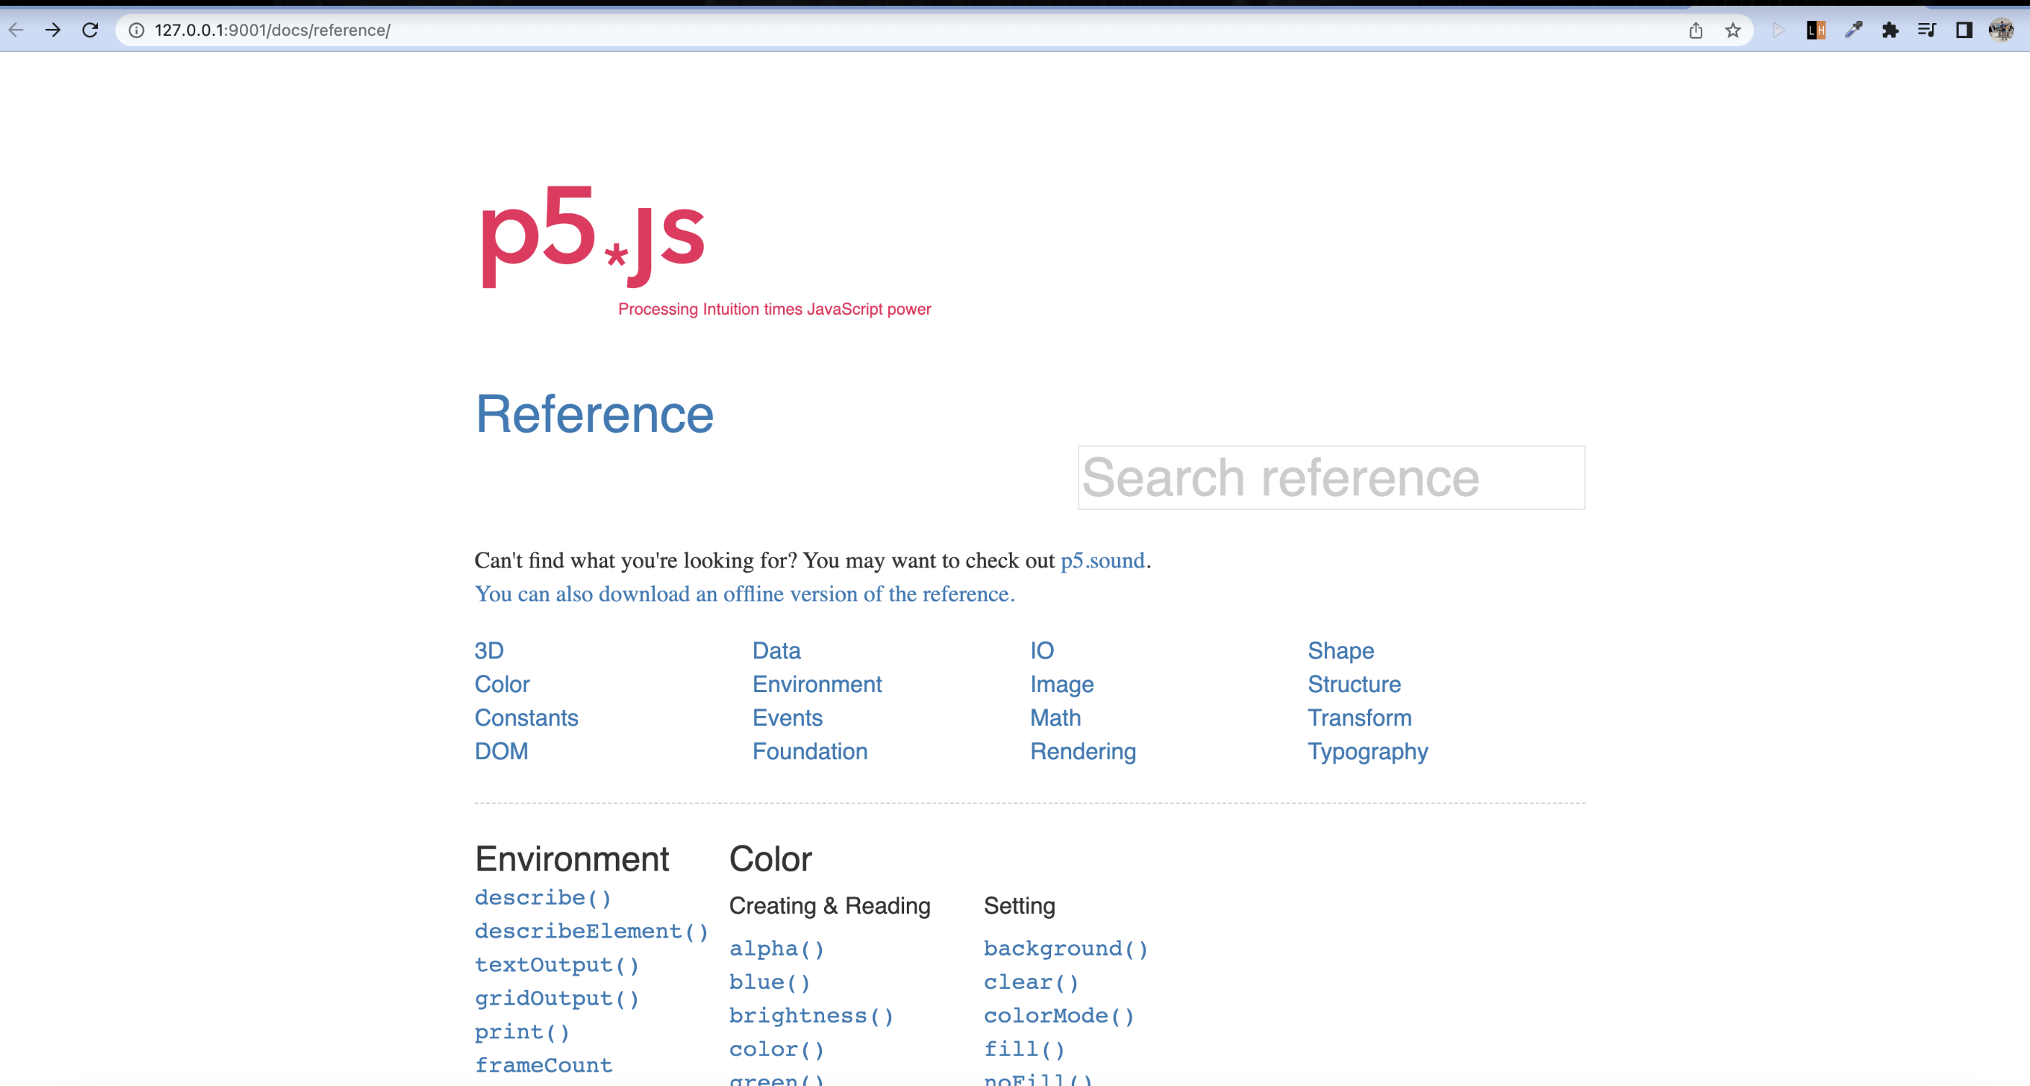The image size is (2030, 1086).
Task: Click the LH extension icon
Action: point(1815,30)
